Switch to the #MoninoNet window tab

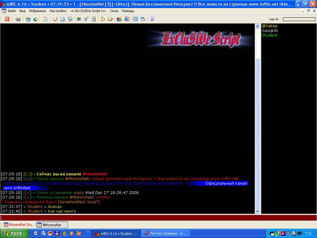(x=52, y=225)
